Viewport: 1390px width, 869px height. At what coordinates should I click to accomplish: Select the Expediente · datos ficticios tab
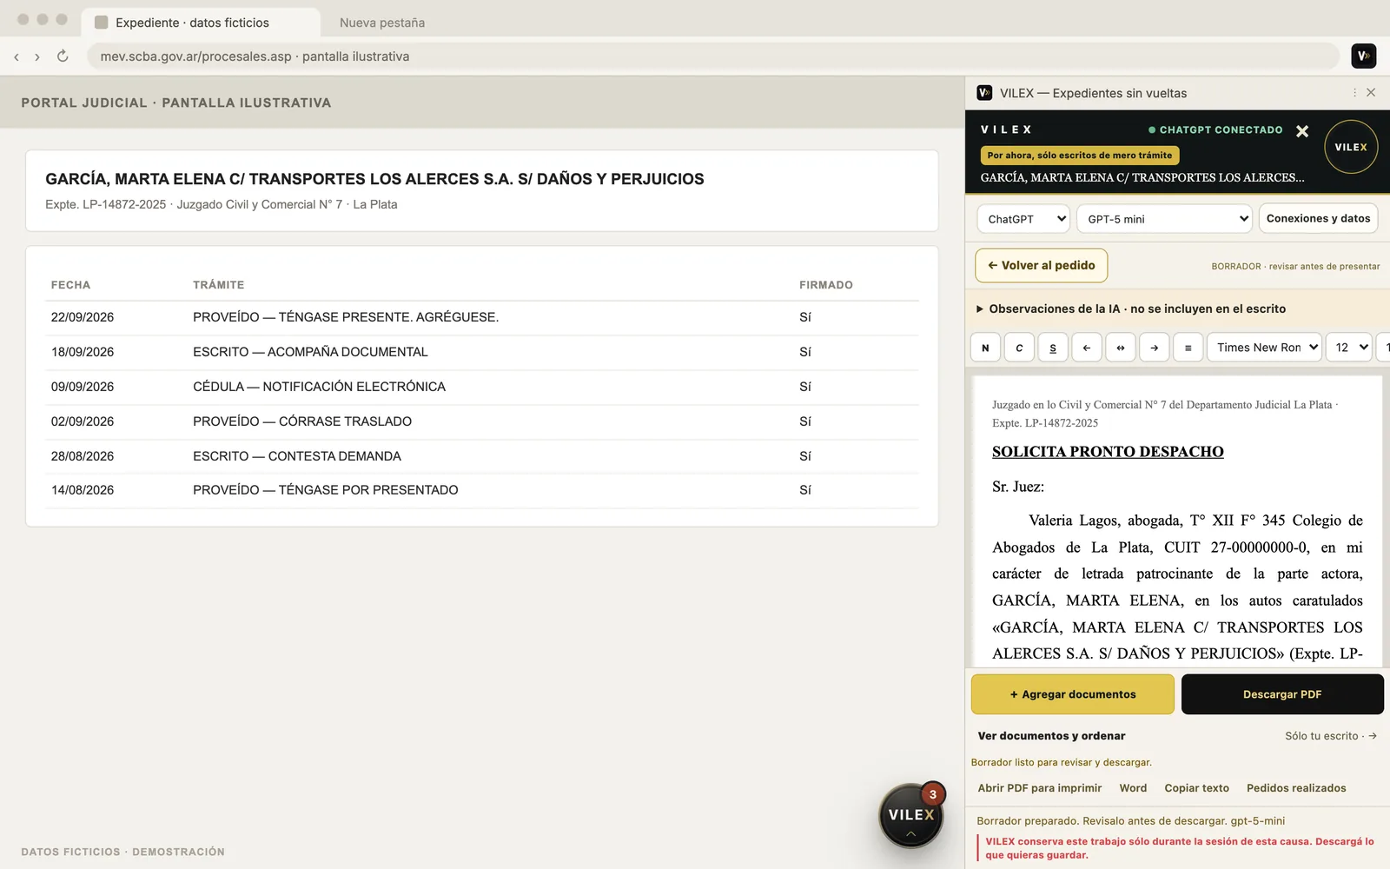tap(200, 23)
